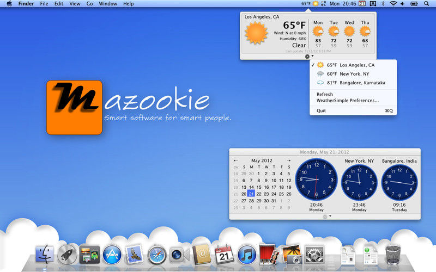Click the large sun icon in weather panel
The width and height of the screenshot is (436, 272).
pos(256,33)
